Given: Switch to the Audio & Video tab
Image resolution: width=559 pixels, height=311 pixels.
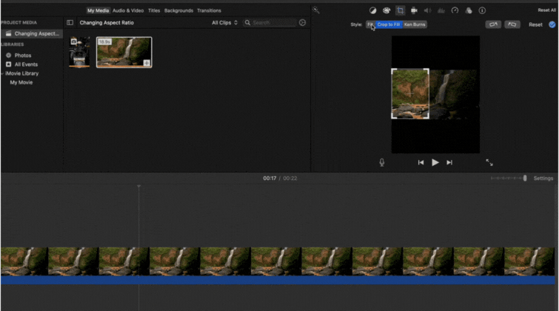Looking at the screenshot, I should click(x=128, y=10).
